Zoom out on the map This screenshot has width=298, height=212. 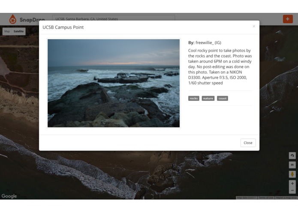(292, 190)
